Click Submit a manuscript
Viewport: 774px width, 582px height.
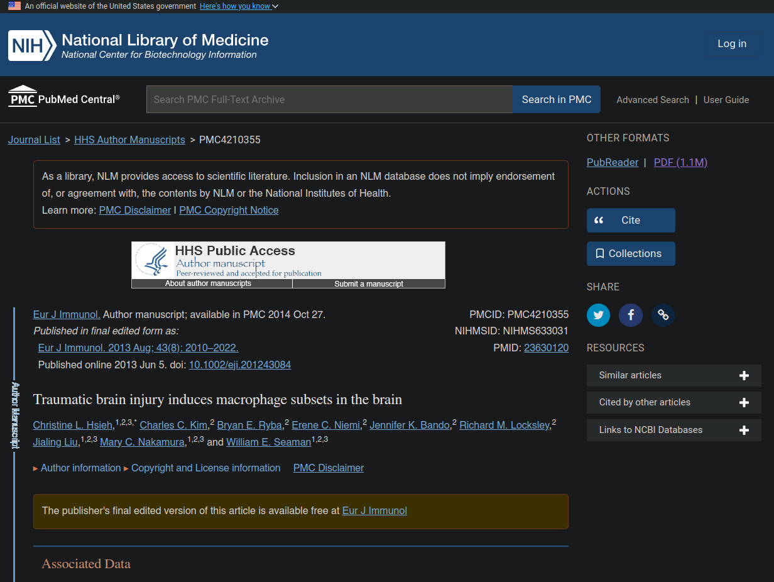(x=369, y=283)
